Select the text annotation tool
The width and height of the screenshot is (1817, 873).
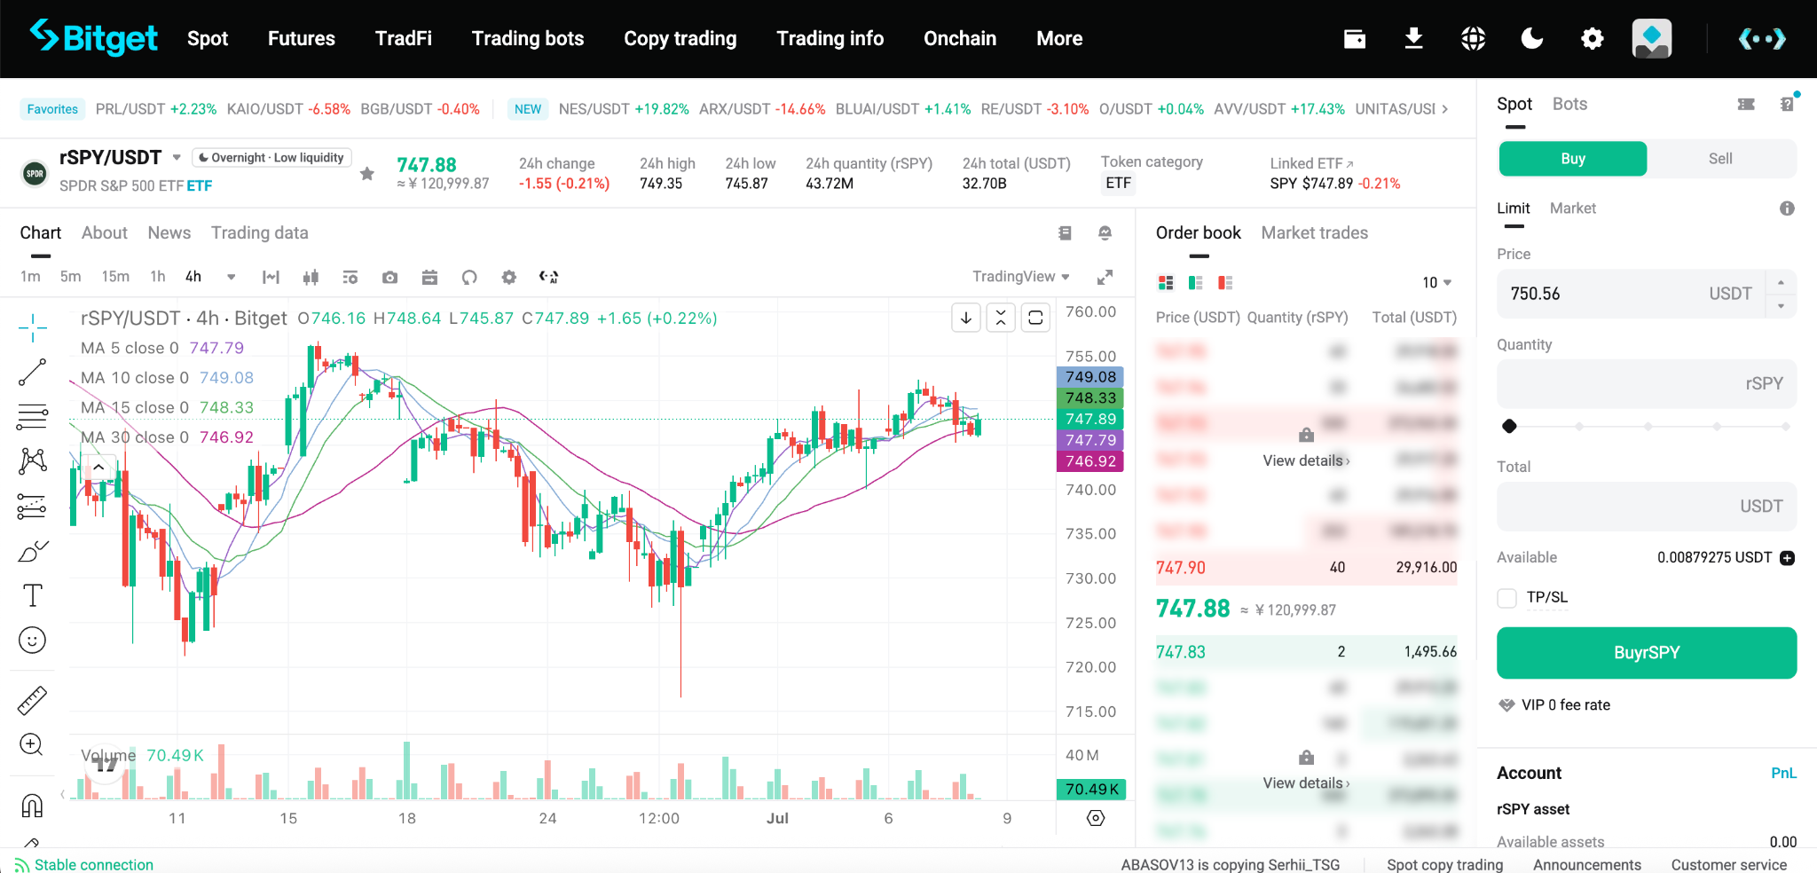point(33,595)
